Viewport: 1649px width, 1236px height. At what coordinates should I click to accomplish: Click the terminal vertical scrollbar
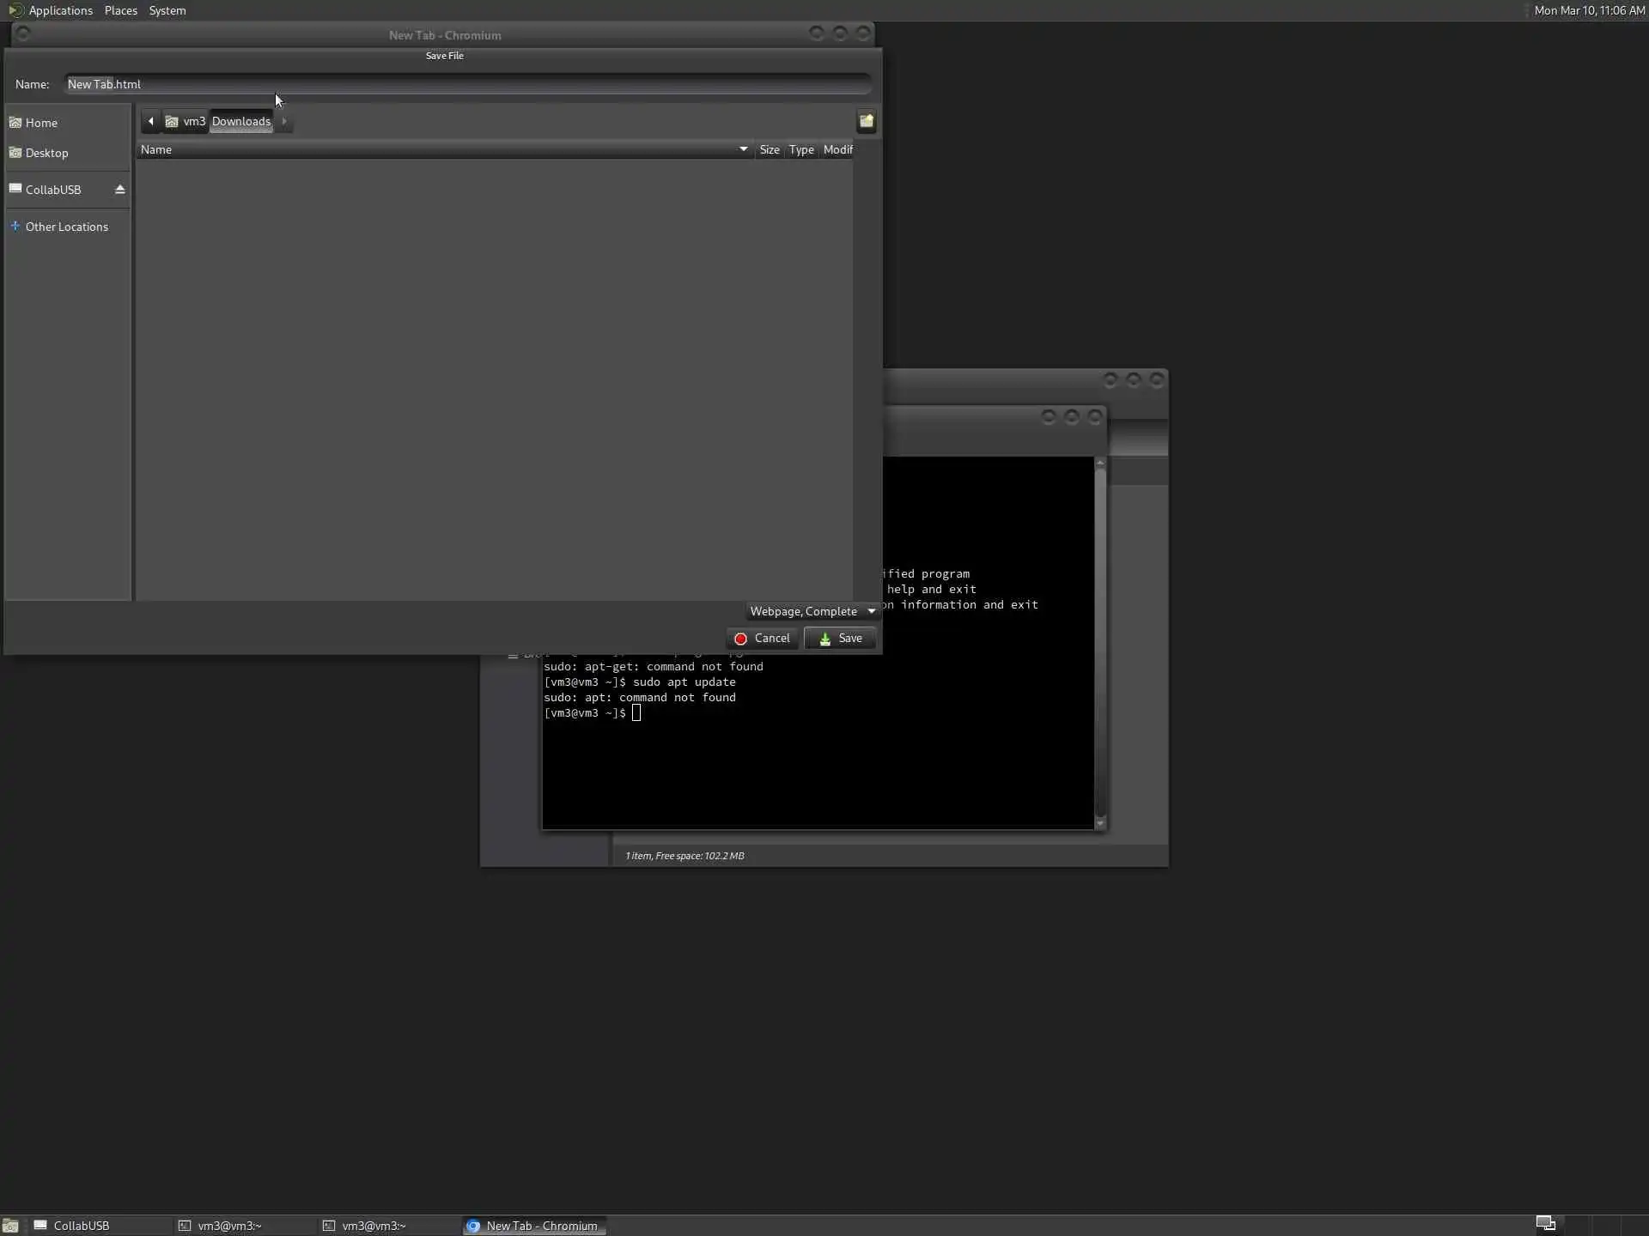pos(1099,642)
